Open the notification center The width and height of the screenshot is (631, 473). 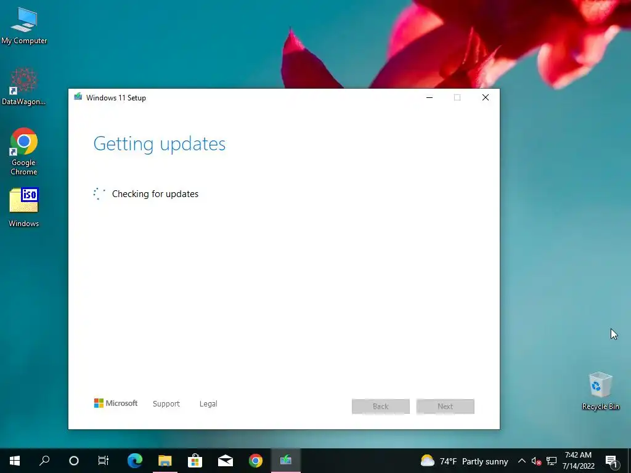[x=611, y=461]
